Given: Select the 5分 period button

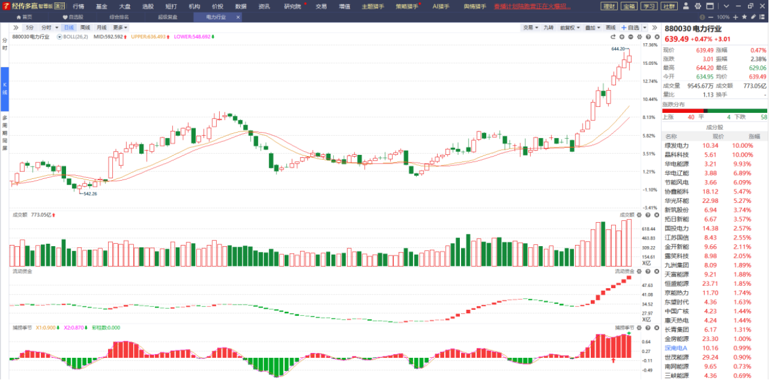Looking at the screenshot, I should 29,27.
